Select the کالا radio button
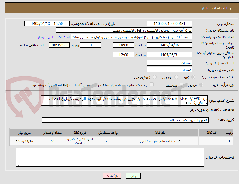This screenshot has width=239, height=184. point(193,77)
